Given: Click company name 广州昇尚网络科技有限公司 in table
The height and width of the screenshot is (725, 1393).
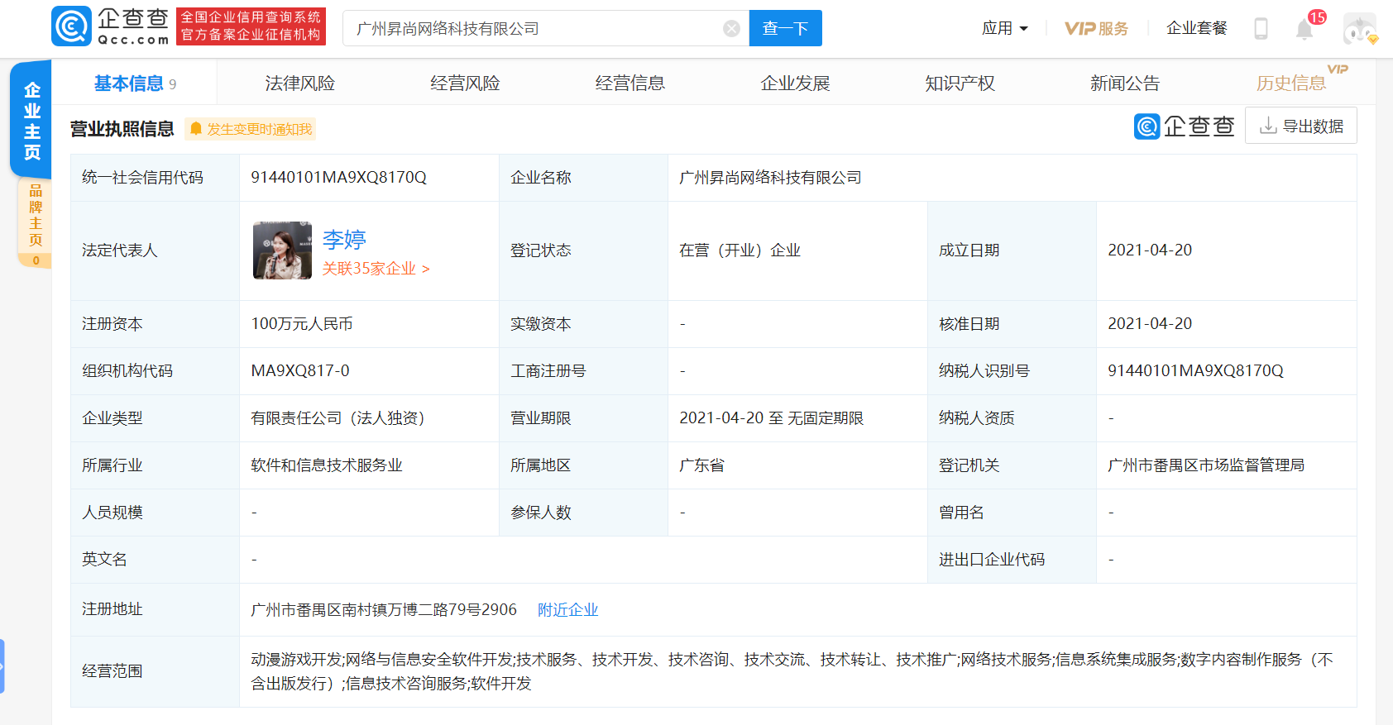Looking at the screenshot, I should click(770, 177).
